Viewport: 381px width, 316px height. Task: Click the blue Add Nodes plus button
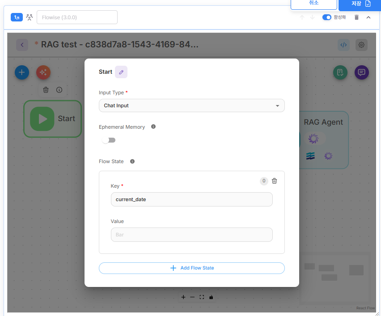[22, 72]
